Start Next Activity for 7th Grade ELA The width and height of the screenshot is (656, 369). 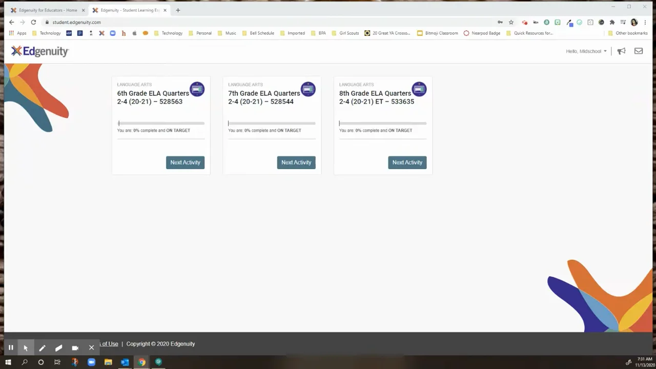pos(296,162)
